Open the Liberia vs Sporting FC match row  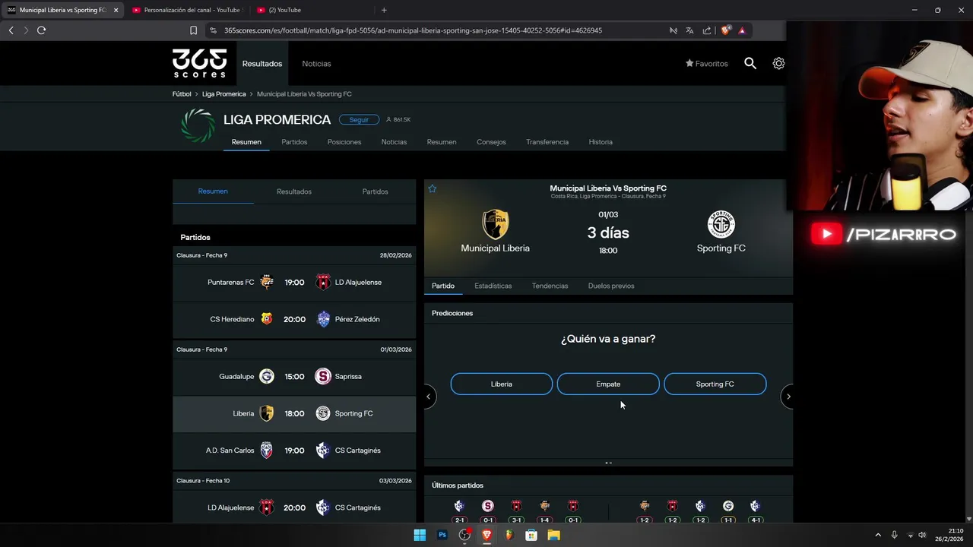pyautogui.click(x=294, y=414)
